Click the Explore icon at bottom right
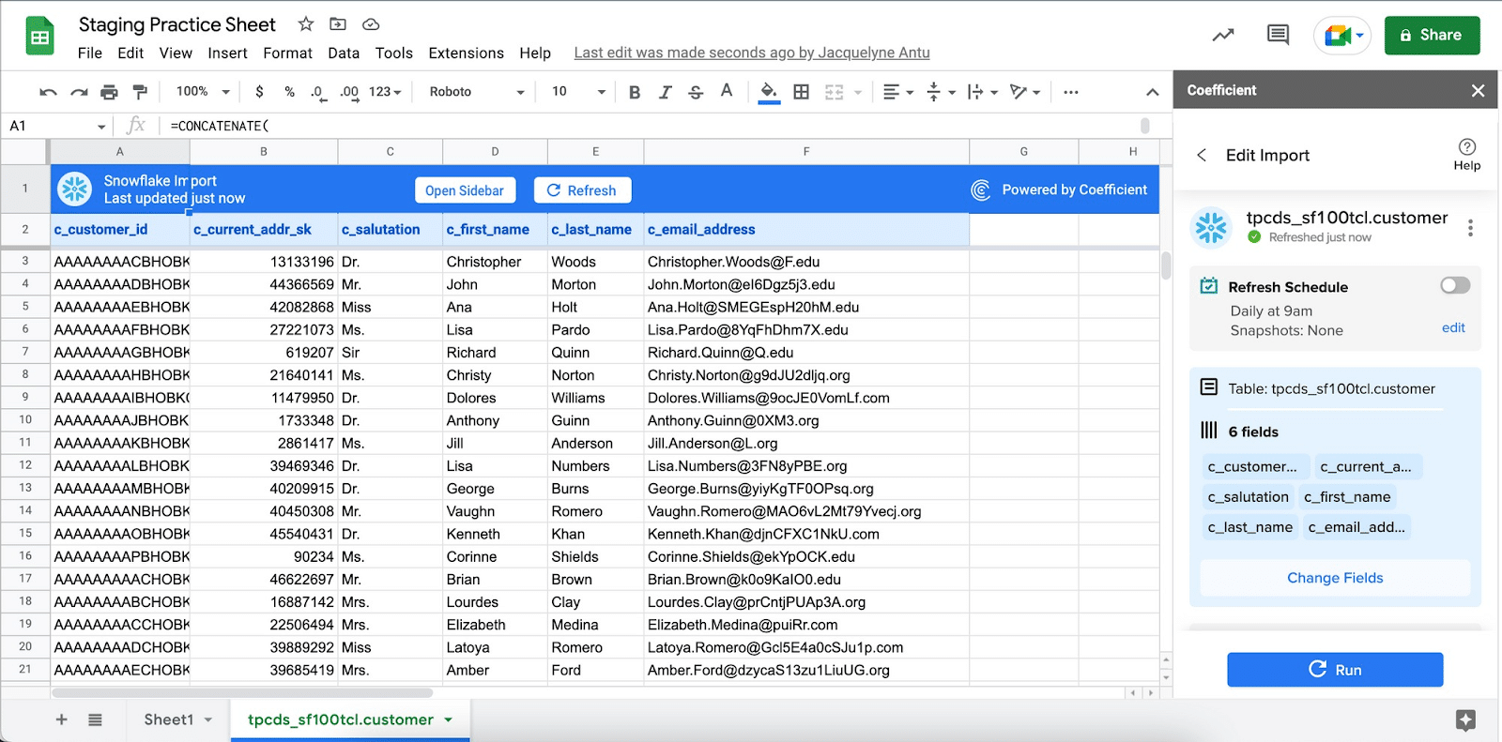Viewport: 1502px width, 742px height. [x=1465, y=719]
